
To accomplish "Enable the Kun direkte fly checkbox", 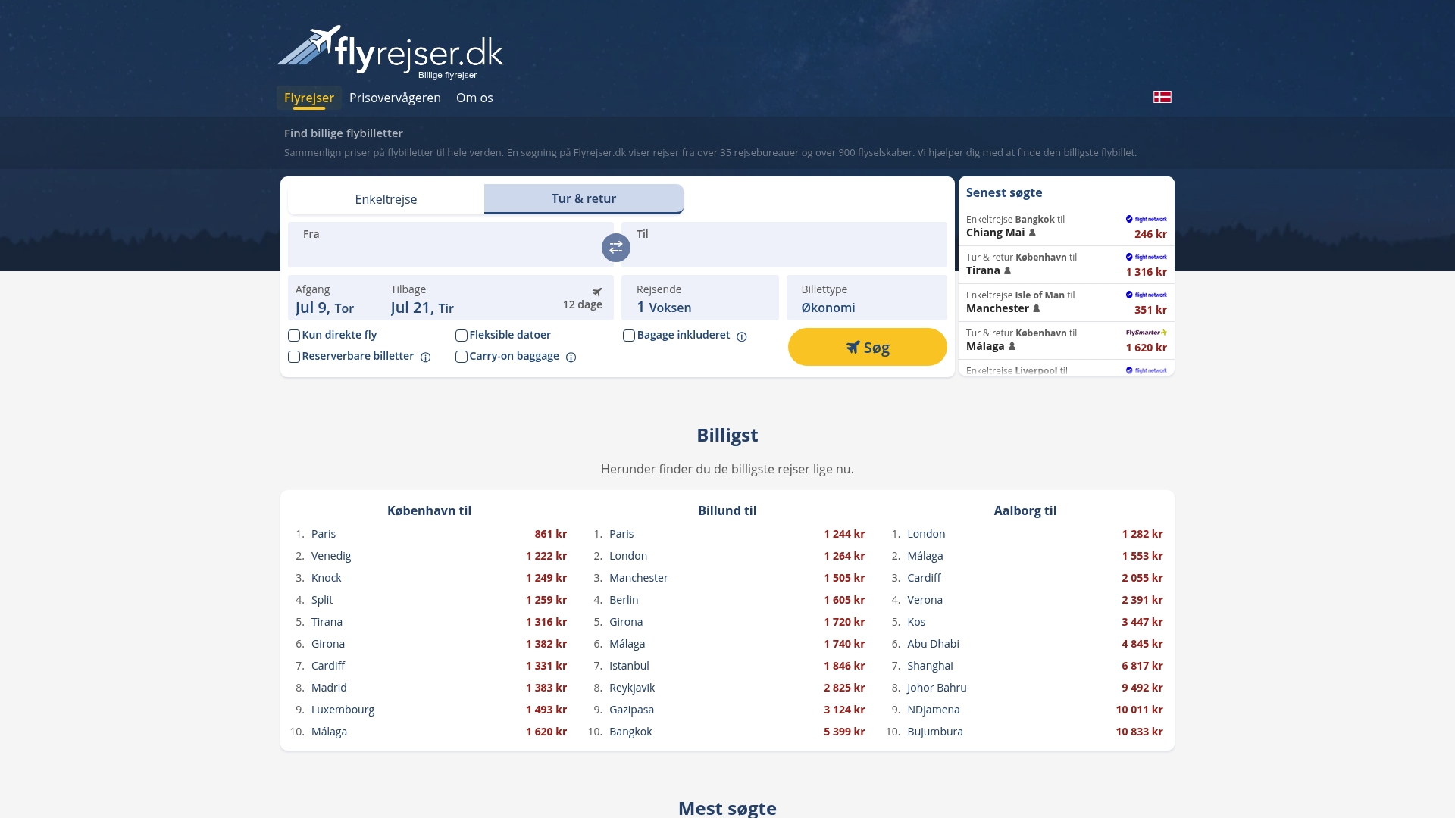I will pos(294,336).
